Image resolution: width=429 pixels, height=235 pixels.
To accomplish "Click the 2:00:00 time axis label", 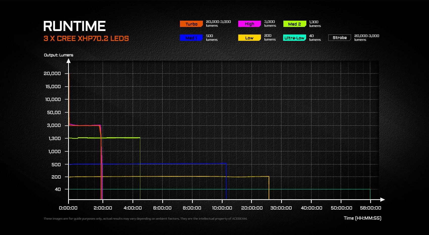I will [103, 208].
